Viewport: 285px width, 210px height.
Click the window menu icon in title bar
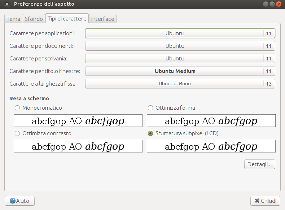tap(7, 4)
